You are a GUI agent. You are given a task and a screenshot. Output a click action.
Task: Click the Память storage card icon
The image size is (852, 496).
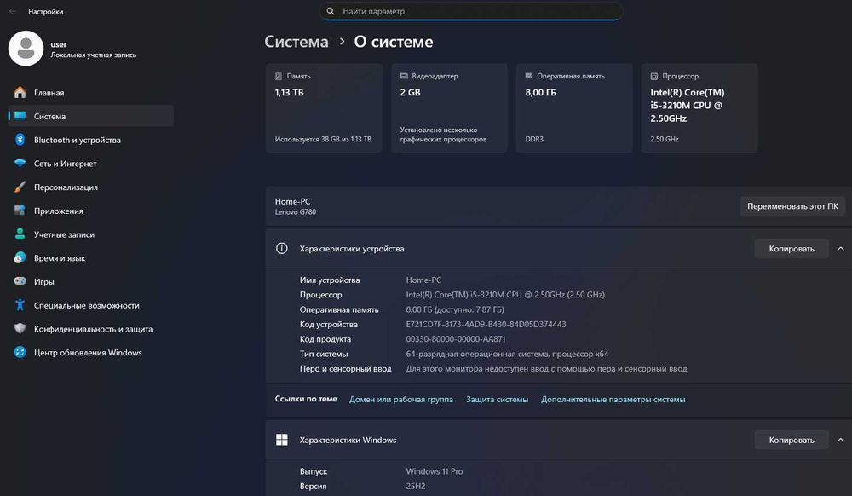(x=279, y=76)
